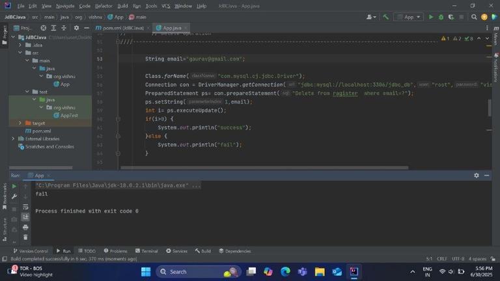The height and width of the screenshot is (281, 500).
Task: Collapse all in Project panel
Action: 64,28
